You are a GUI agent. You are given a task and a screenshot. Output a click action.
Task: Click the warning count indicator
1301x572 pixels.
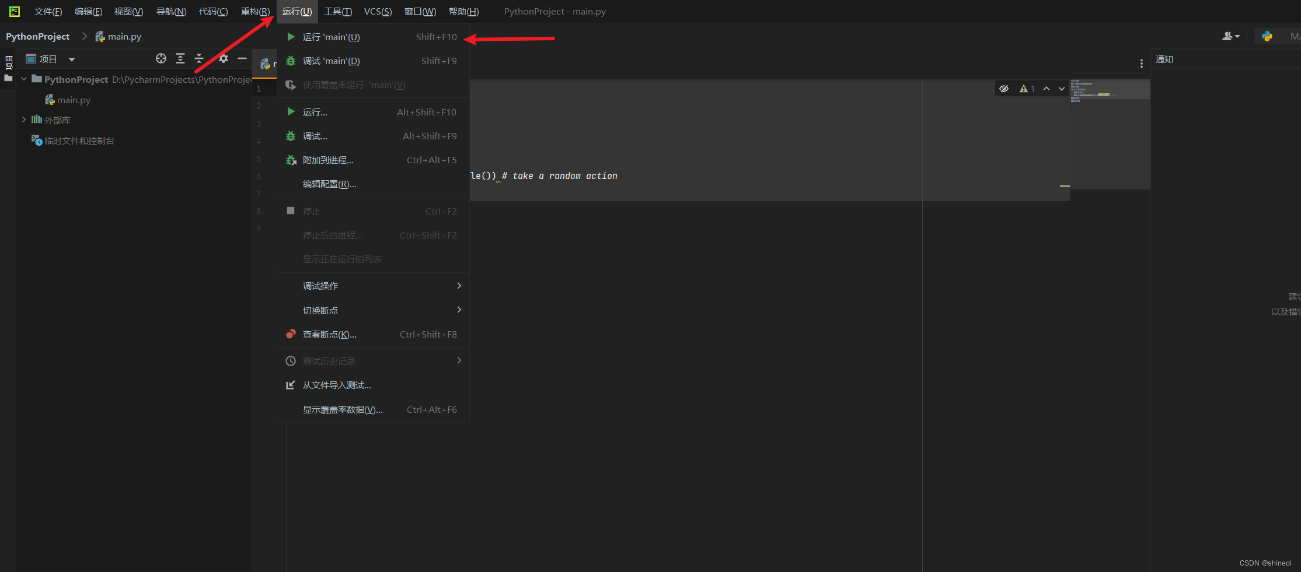1027,89
